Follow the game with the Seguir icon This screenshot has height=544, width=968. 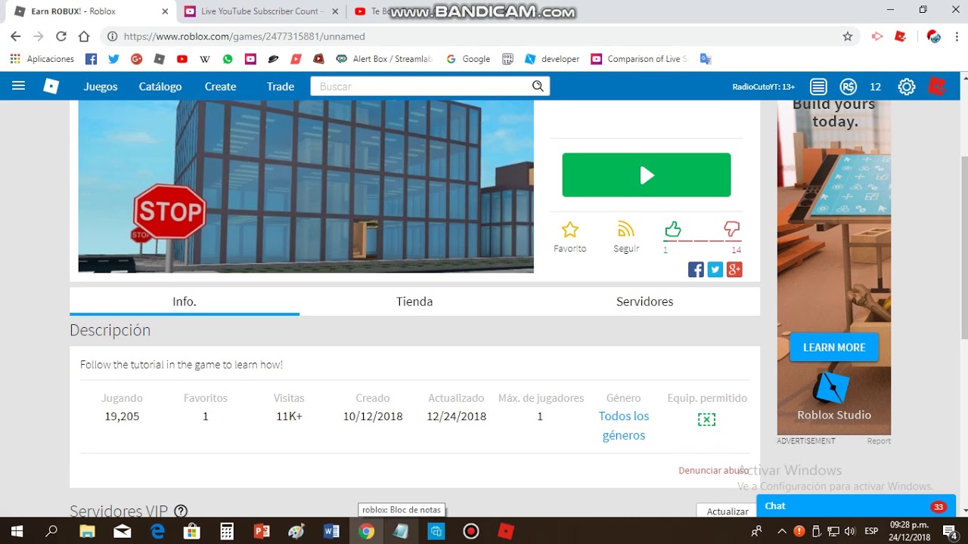click(x=626, y=229)
